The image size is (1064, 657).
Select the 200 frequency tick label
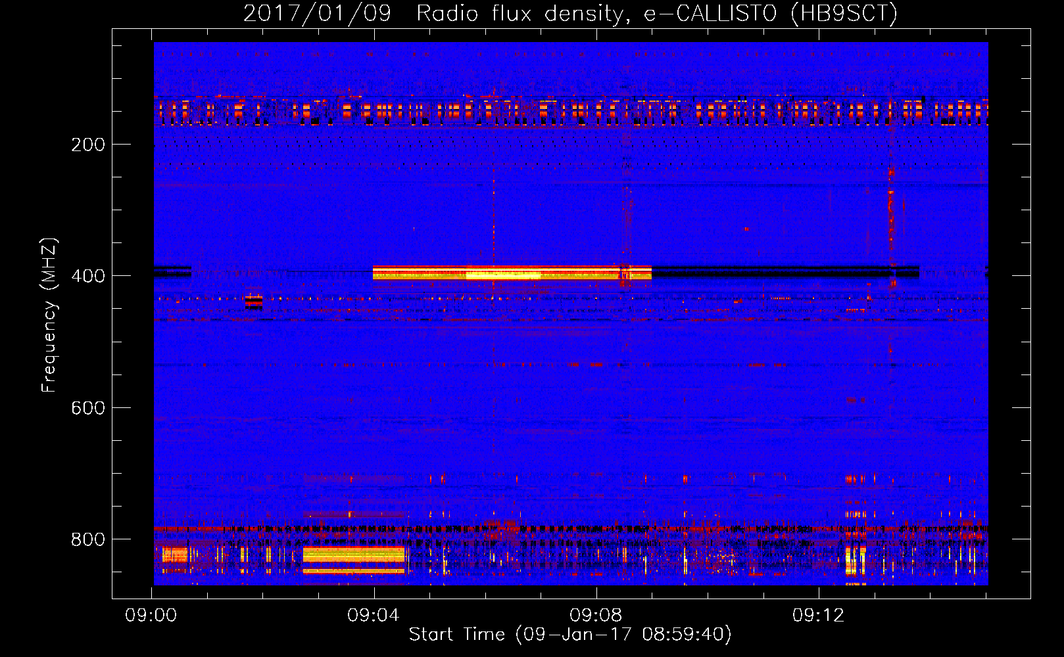coord(88,145)
